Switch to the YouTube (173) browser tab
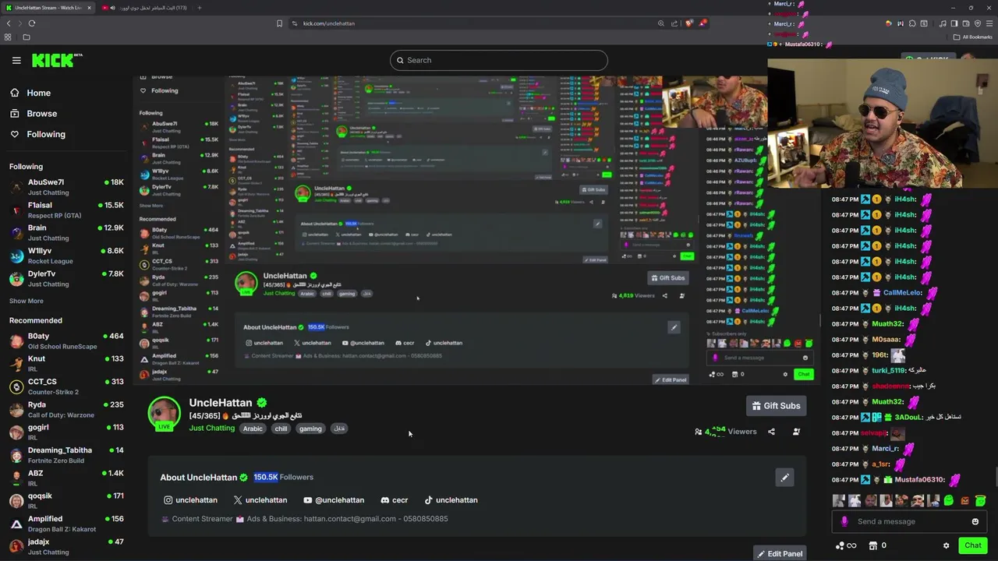The width and height of the screenshot is (998, 561). click(x=144, y=8)
